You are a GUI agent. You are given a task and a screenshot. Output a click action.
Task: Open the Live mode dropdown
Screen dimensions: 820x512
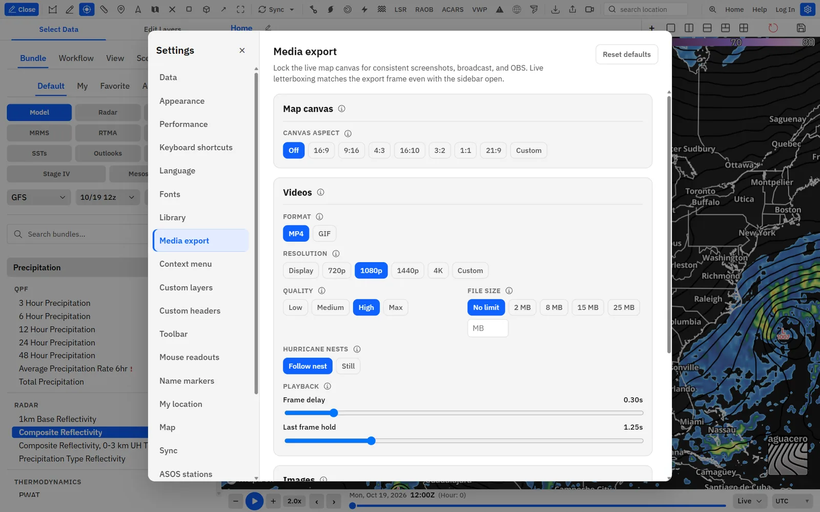[749, 501]
